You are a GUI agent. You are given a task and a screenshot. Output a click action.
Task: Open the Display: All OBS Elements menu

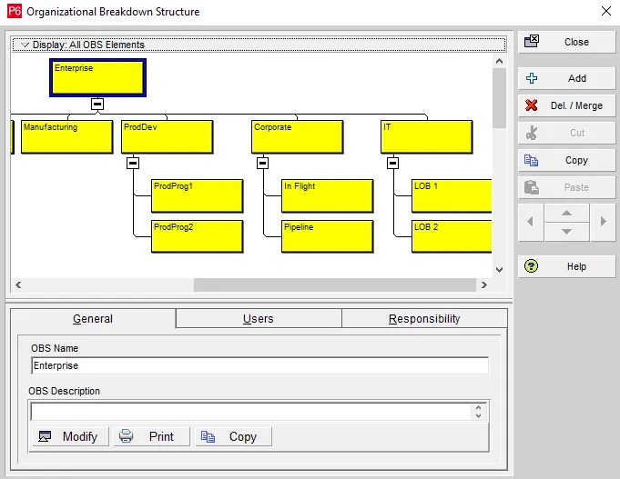coord(259,45)
